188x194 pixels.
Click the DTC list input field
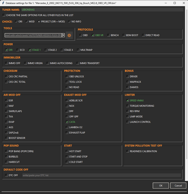102,175
